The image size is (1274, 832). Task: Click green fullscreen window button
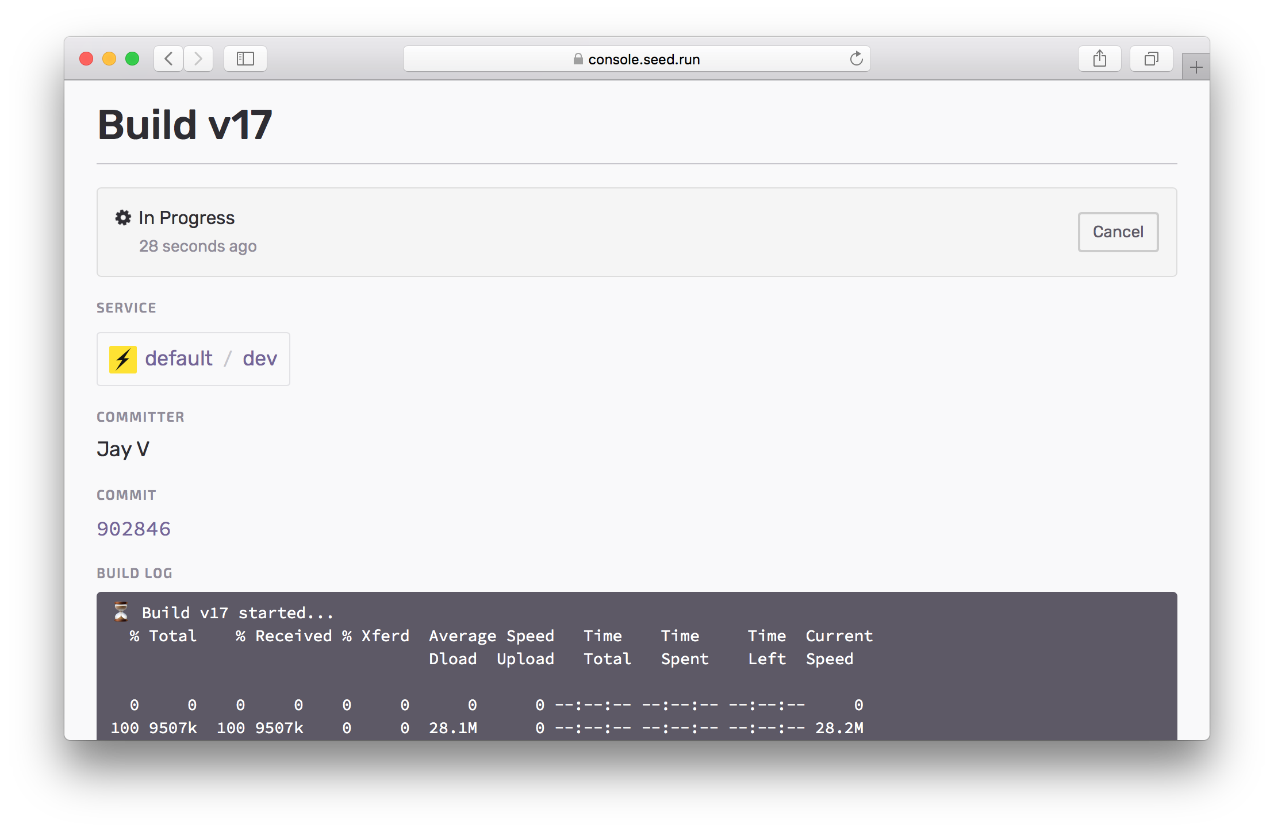(x=132, y=59)
